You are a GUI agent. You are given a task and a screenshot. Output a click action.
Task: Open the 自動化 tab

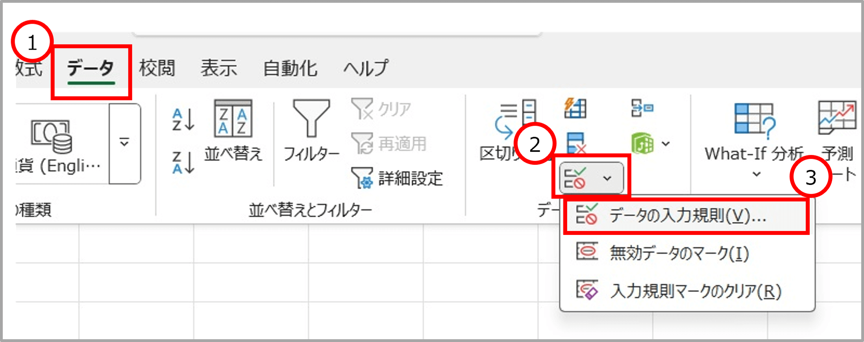(290, 68)
